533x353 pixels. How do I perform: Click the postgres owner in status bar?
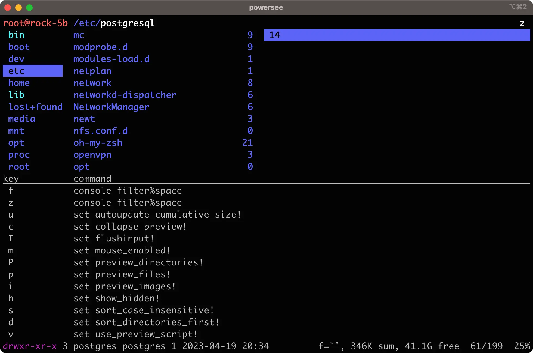95,346
